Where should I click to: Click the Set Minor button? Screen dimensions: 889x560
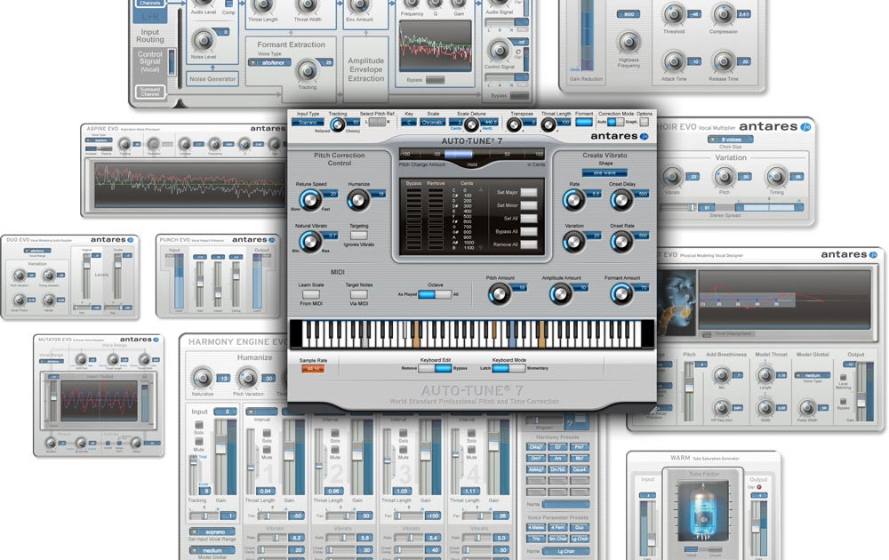tap(528, 205)
